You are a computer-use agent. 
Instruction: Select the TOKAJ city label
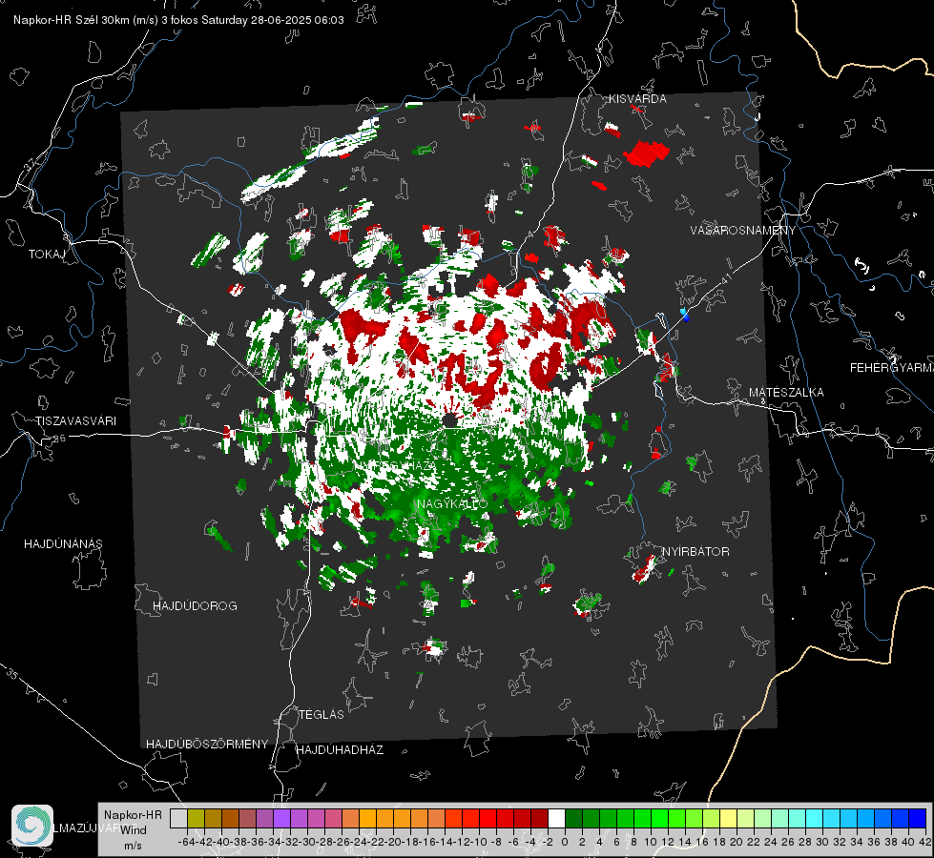(x=47, y=255)
